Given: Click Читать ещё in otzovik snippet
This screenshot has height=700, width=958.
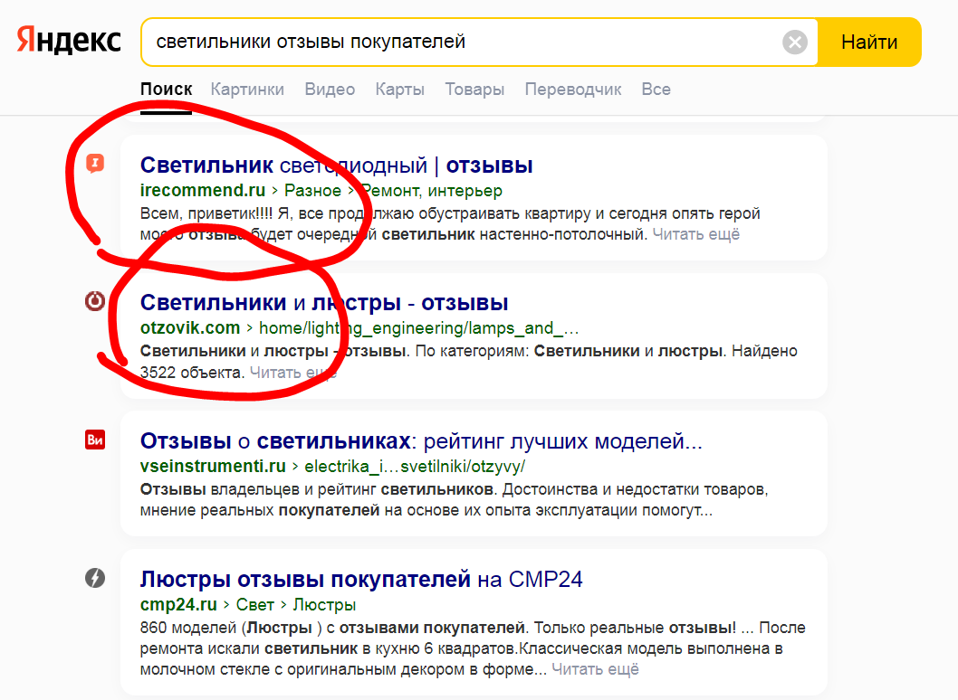Looking at the screenshot, I should tap(293, 373).
